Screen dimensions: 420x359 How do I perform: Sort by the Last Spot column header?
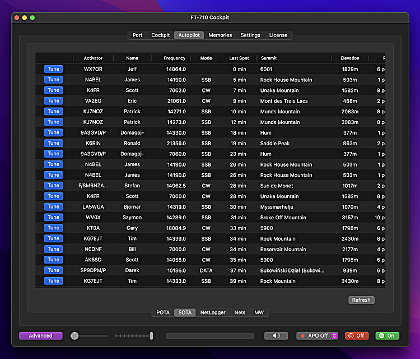click(x=239, y=58)
